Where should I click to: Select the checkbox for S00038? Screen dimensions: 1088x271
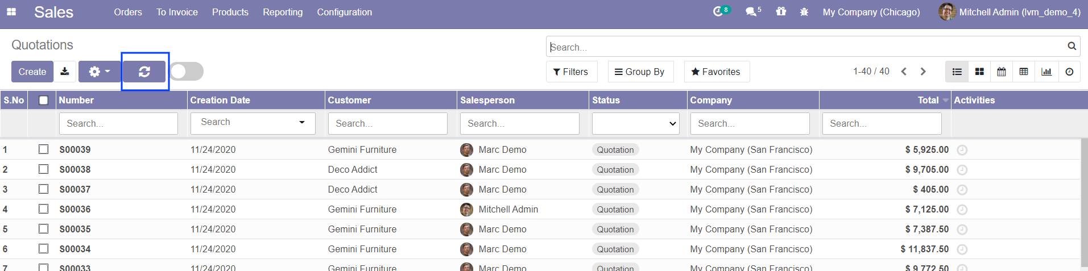[43, 169]
